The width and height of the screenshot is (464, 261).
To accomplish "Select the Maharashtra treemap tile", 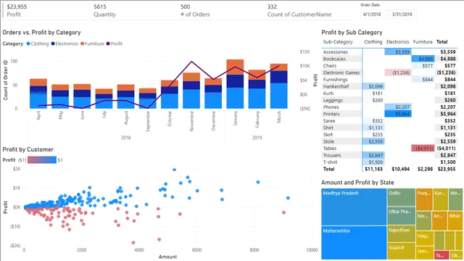I will pos(354,243).
